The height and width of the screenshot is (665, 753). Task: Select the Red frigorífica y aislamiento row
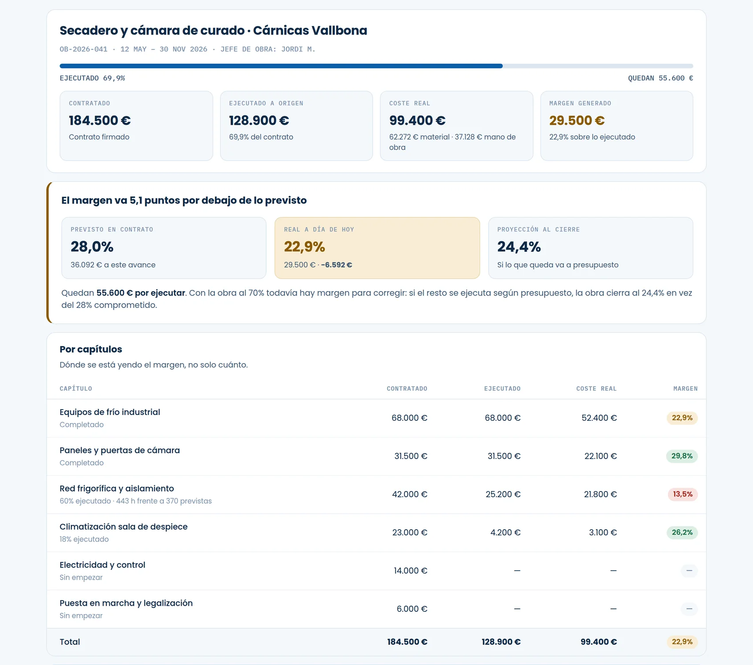pyautogui.click(x=376, y=494)
